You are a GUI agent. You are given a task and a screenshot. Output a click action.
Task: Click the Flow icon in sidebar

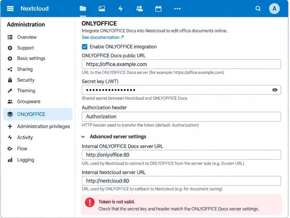click(x=10, y=149)
